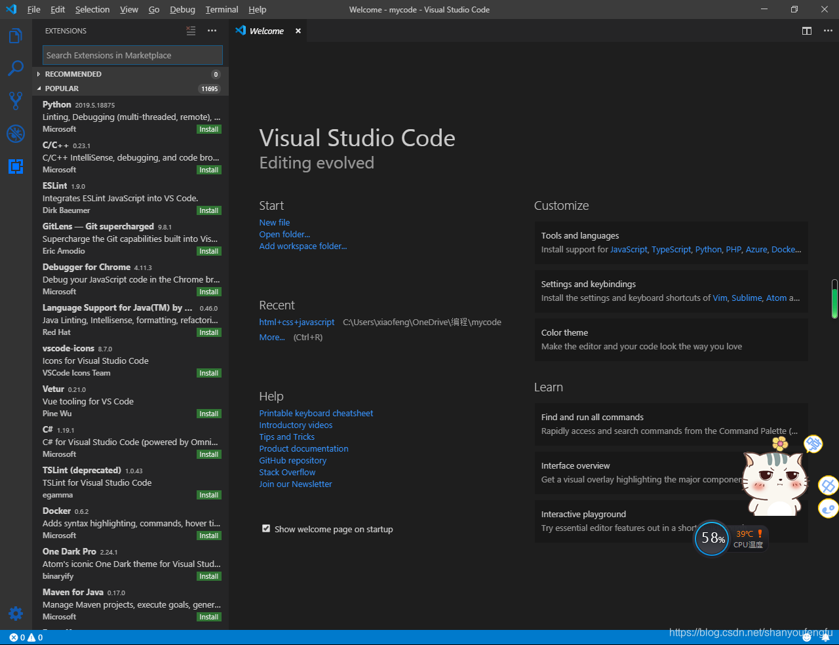
Task: Open the Edit menu
Action: [58, 9]
